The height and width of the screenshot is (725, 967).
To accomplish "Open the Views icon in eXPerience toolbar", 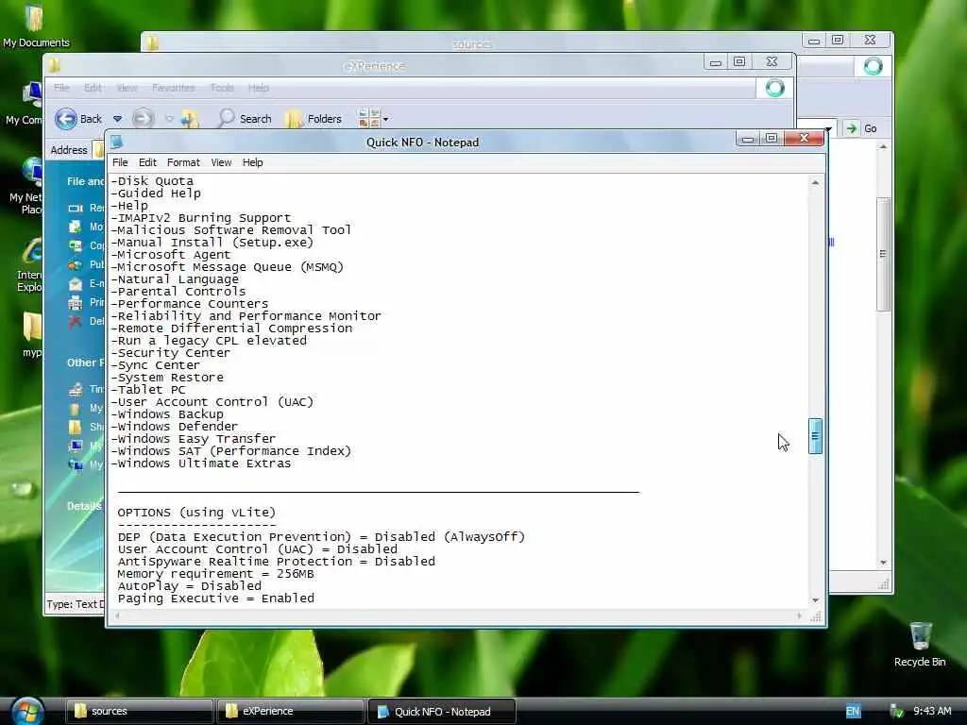I will click(369, 118).
